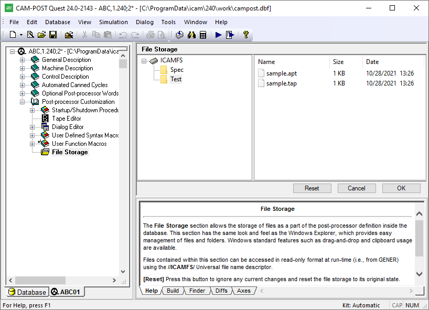Select the sample.apt file

[x=282, y=73]
